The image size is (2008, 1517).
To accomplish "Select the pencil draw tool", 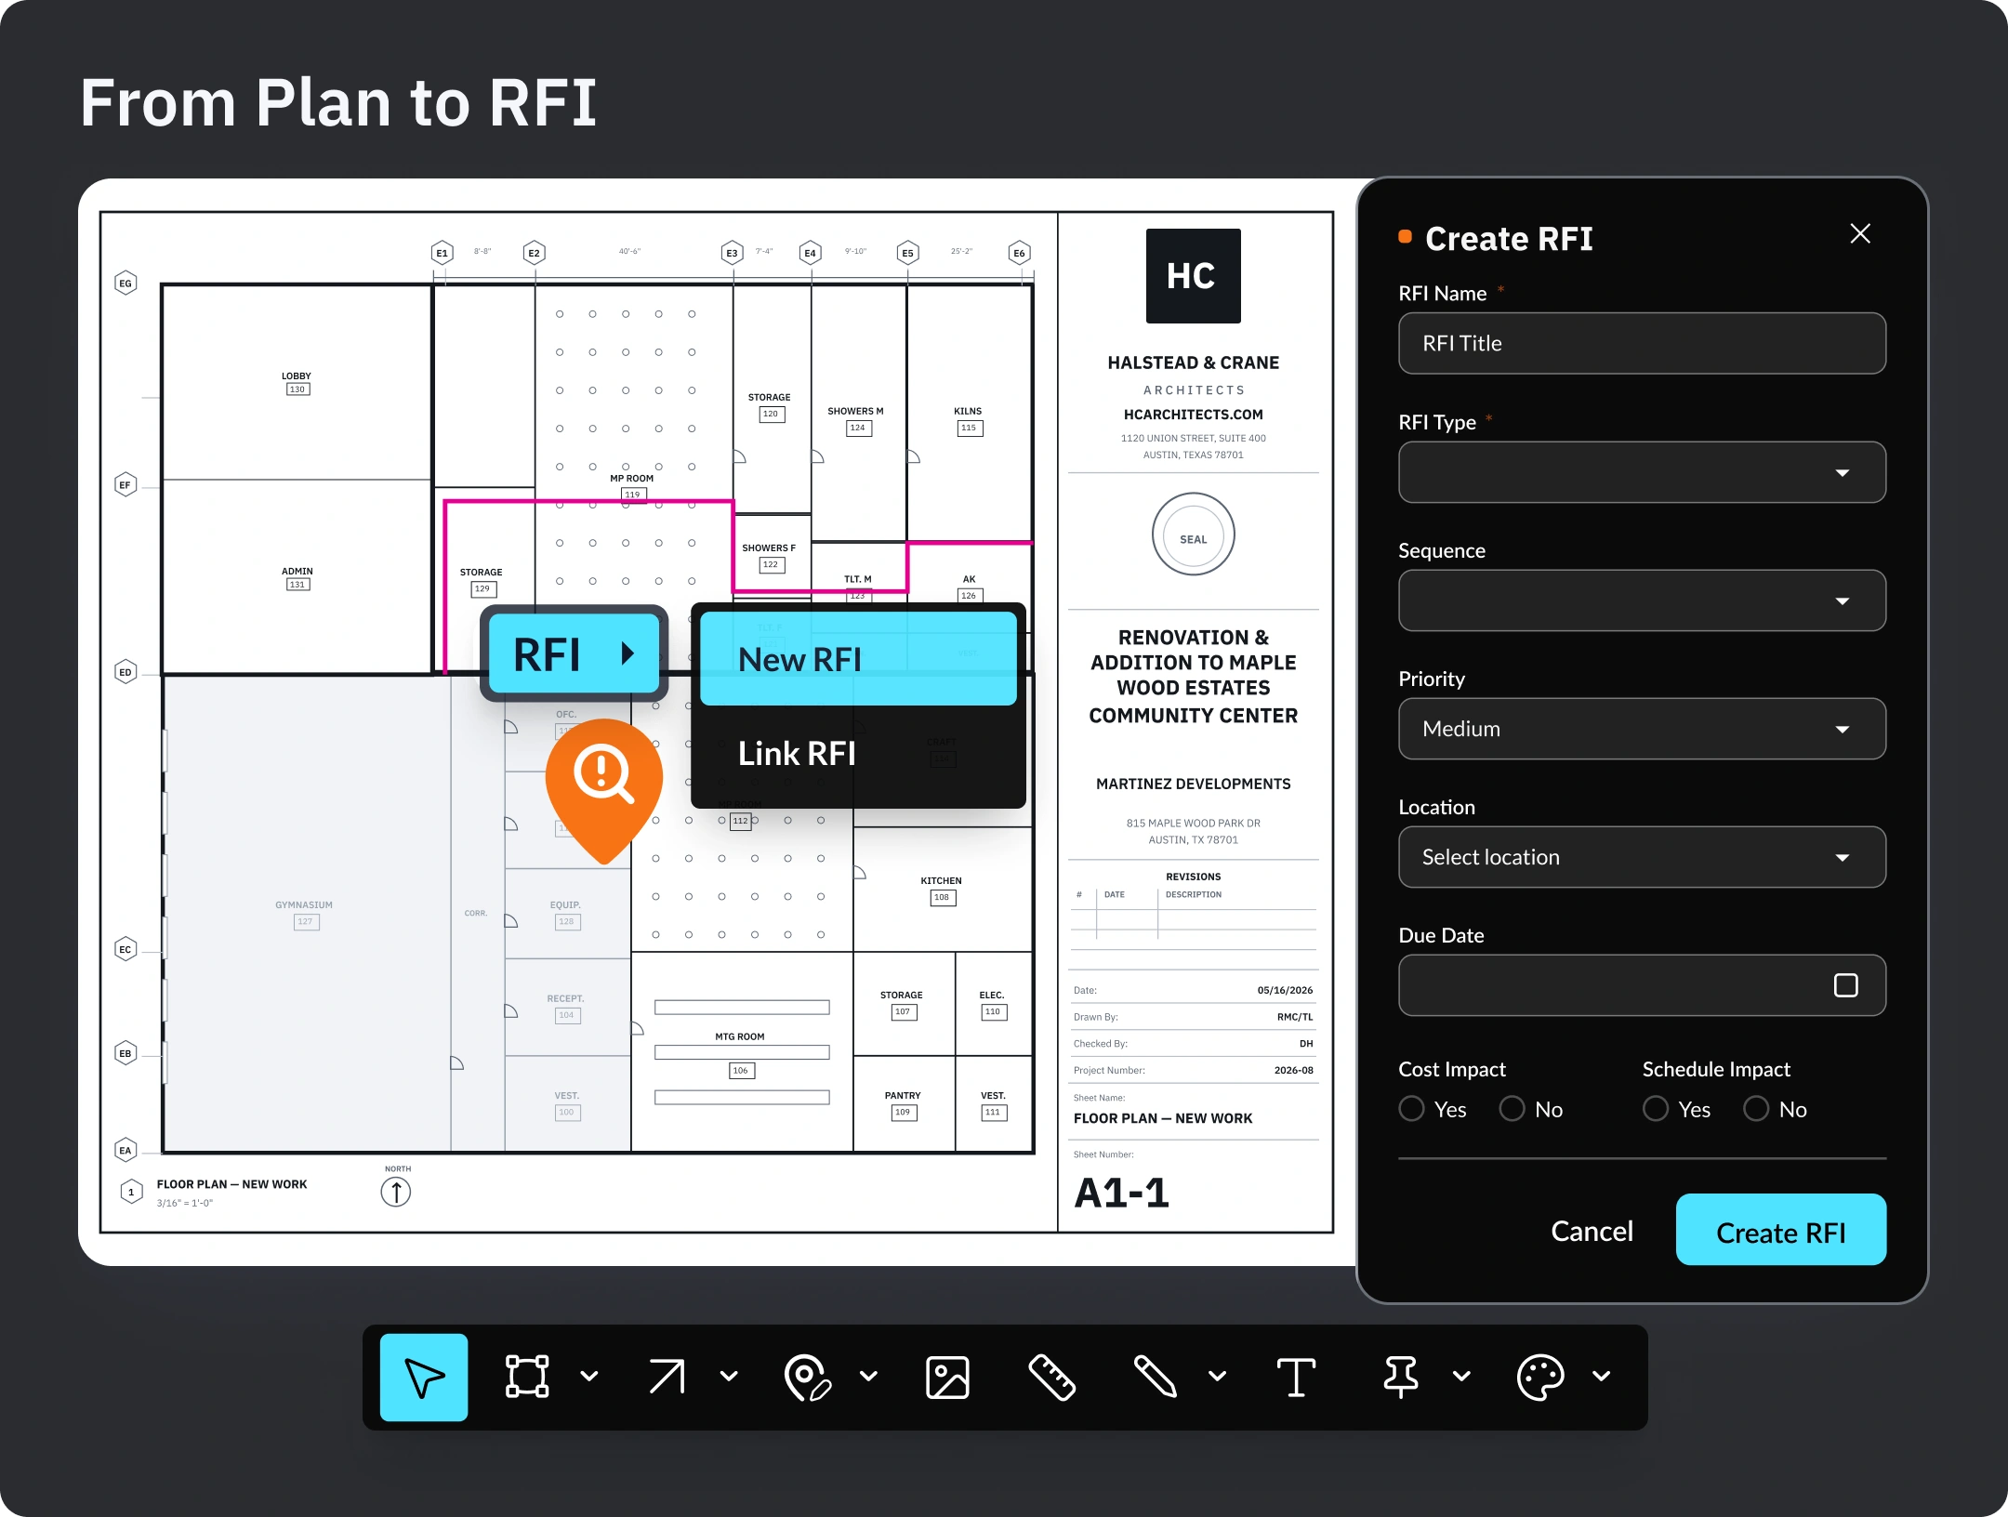I will tap(1156, 1377).
